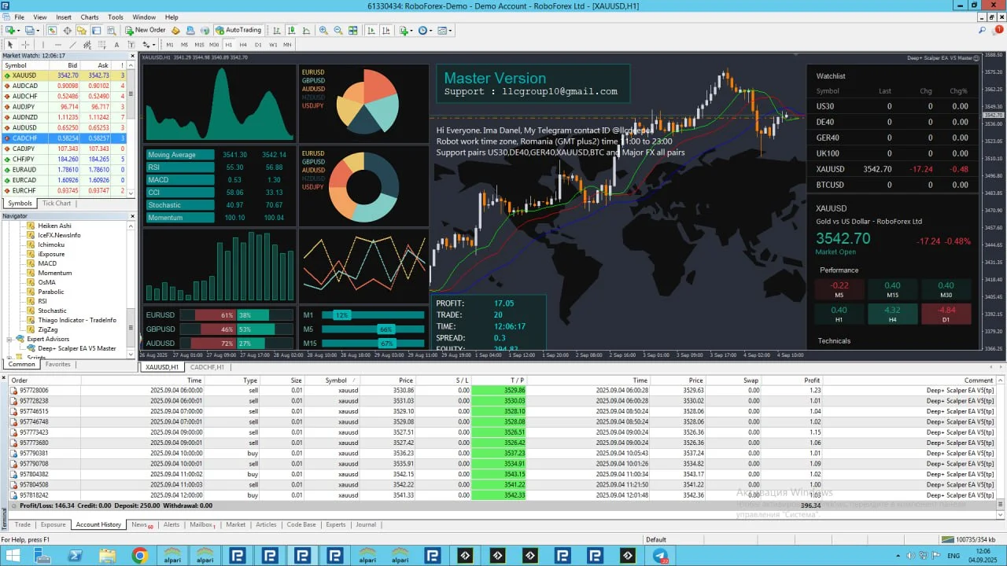Switch chart timeframe to H4
1007x566 pixels.
pos(243,45)
